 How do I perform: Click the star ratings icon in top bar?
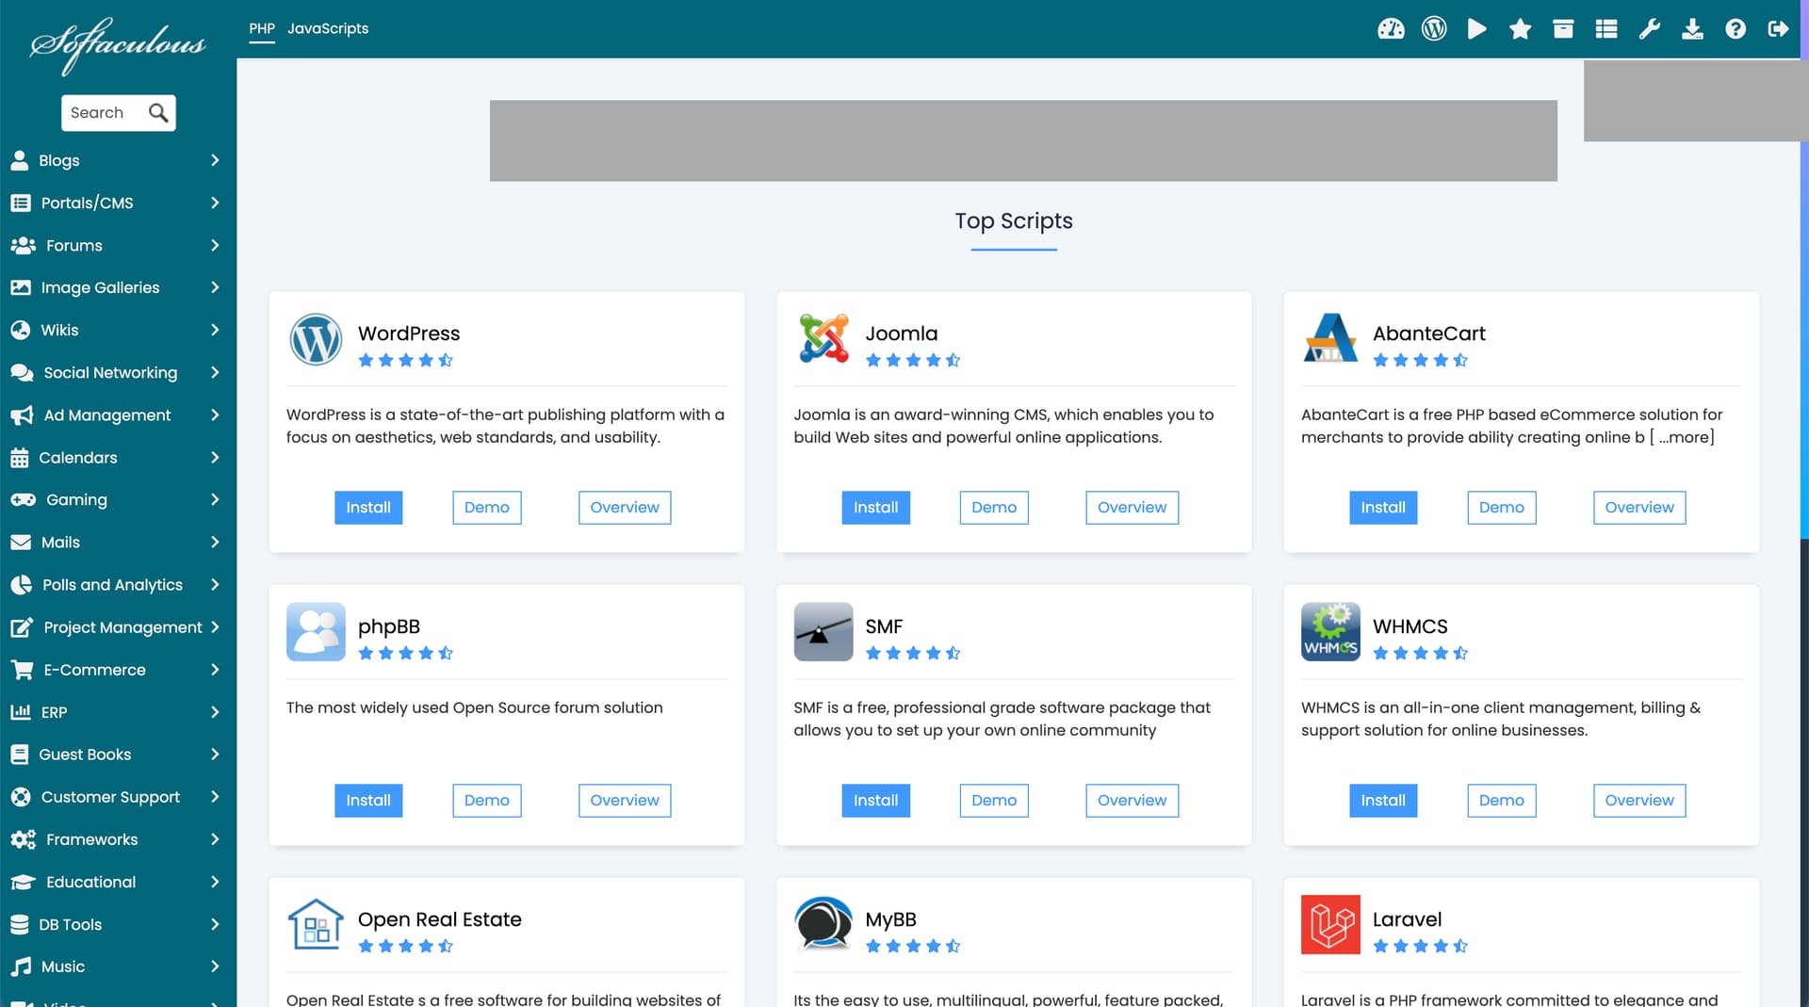tap(1520, 29)
